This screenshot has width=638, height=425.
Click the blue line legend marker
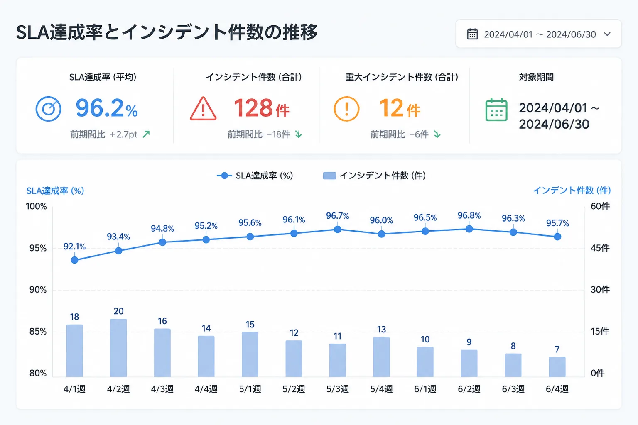pos(224,176)
